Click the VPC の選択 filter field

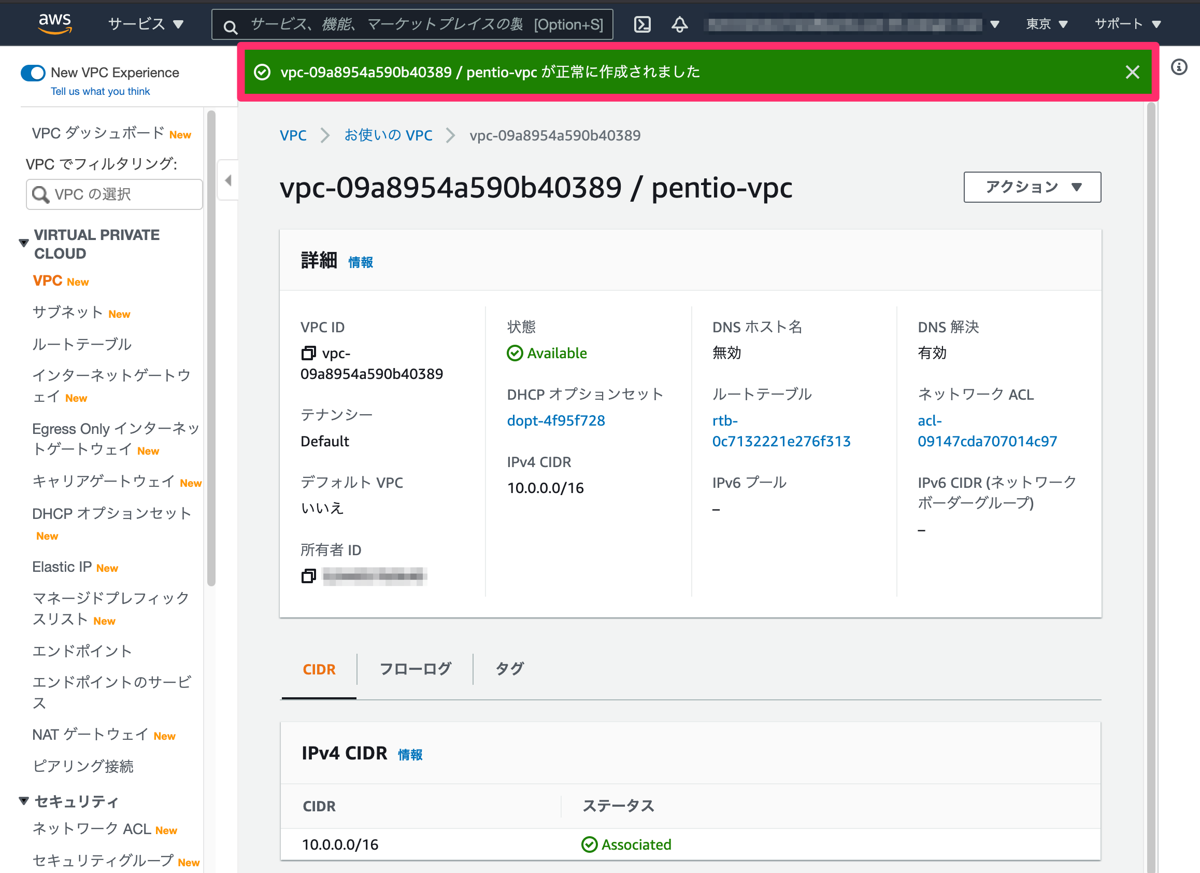[x=115, y=194]
